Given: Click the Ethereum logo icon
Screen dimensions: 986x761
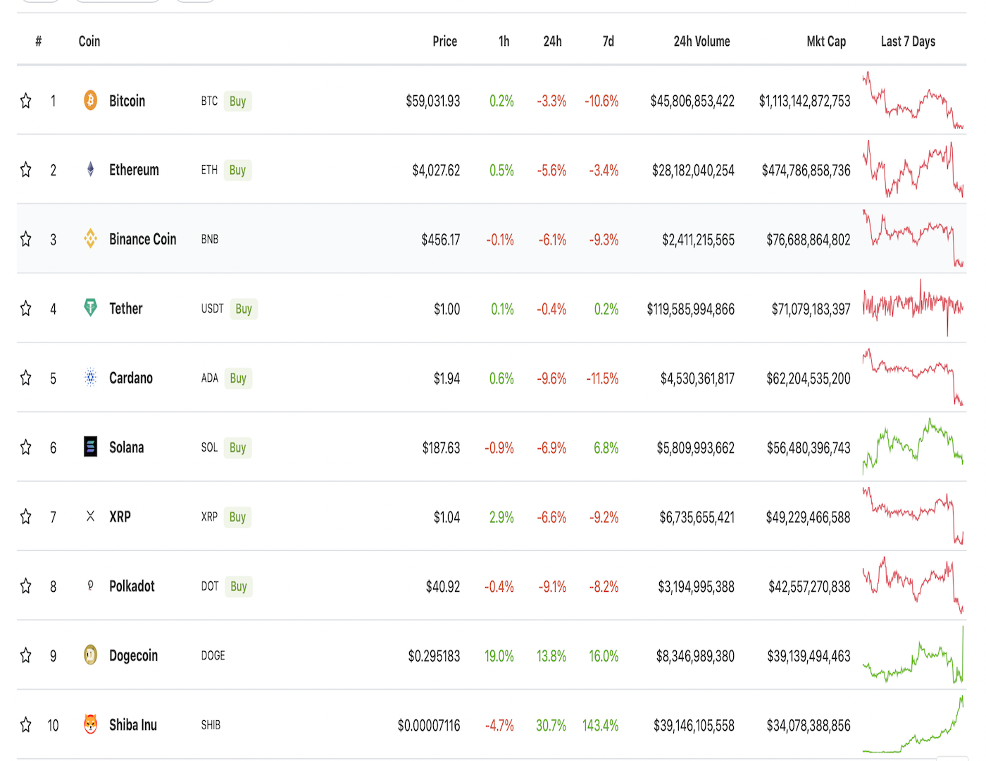Looking at the screenshot, I should click(90, 170).
